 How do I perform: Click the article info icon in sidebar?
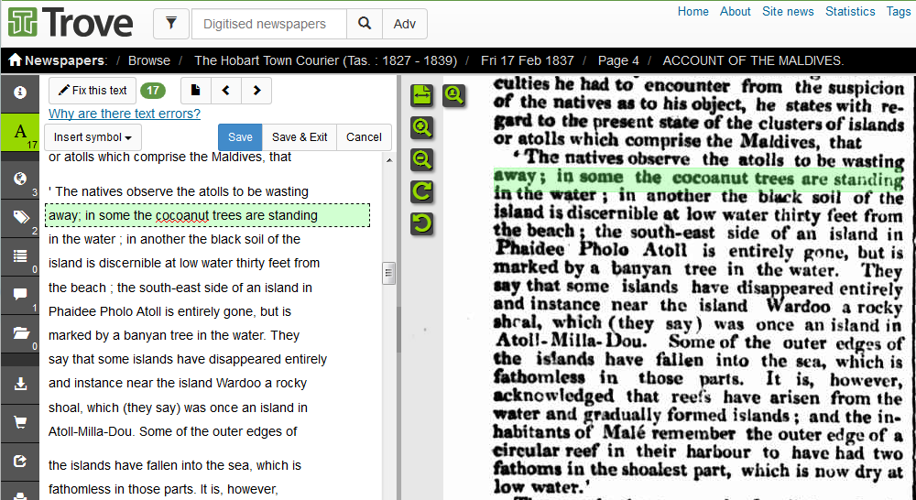19,92
